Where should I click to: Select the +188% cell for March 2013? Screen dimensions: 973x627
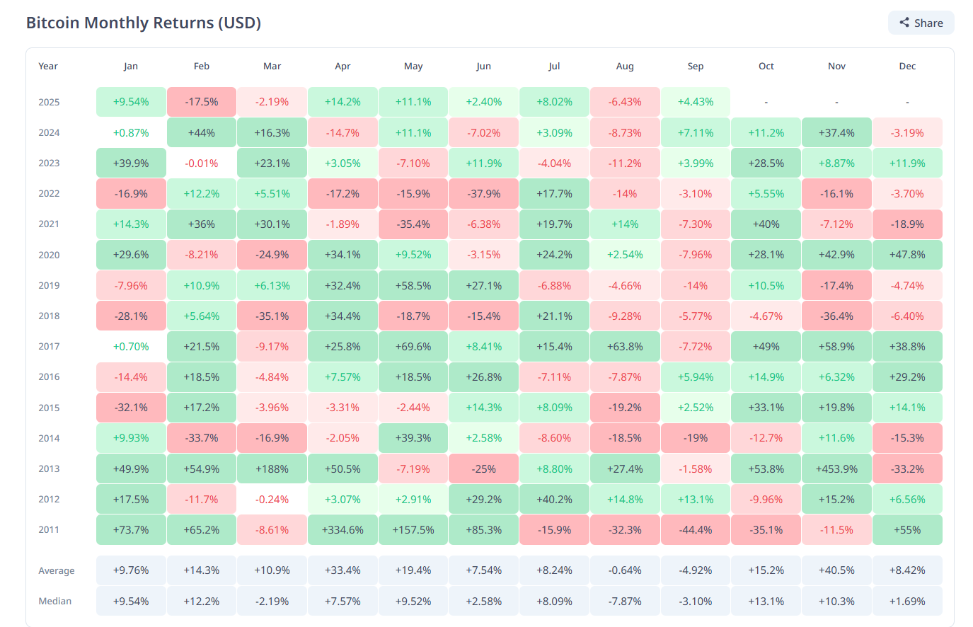[x=272, y=468]
